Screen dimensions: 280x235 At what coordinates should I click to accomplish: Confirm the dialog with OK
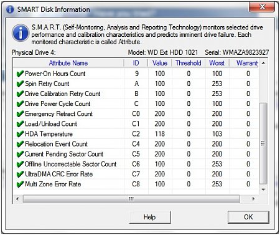point(248,217)
